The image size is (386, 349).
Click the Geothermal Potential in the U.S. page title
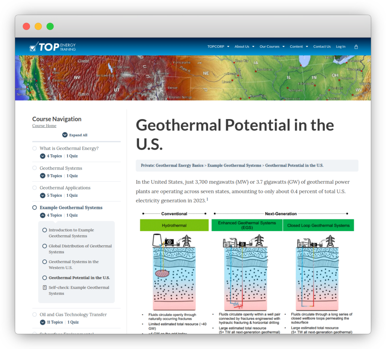(235, 135)
